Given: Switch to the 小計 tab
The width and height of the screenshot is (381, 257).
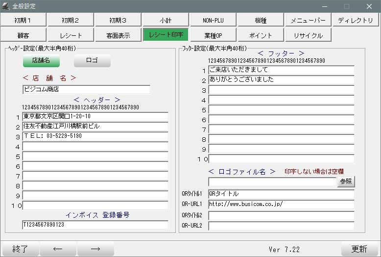Looking at the screenshot, I should [x=166, y=20].
